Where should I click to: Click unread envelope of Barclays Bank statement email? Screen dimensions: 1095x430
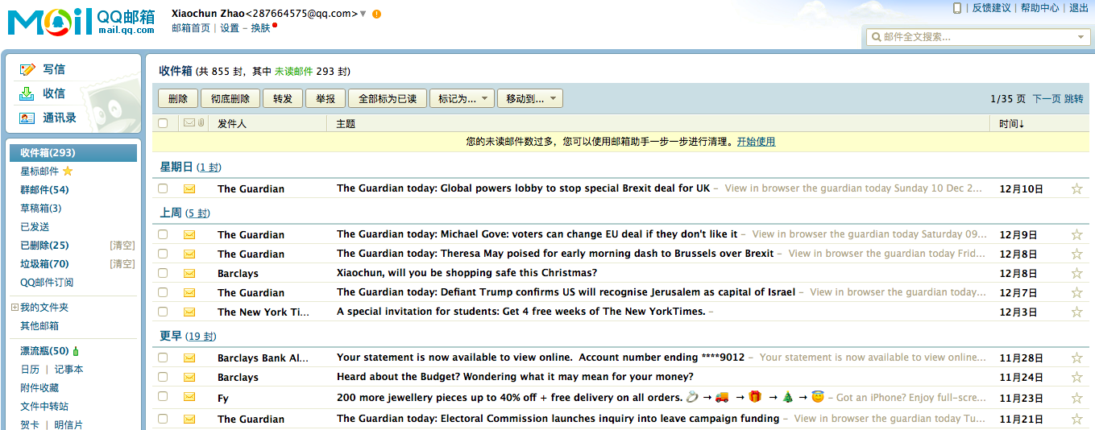[x=189, y=358]
